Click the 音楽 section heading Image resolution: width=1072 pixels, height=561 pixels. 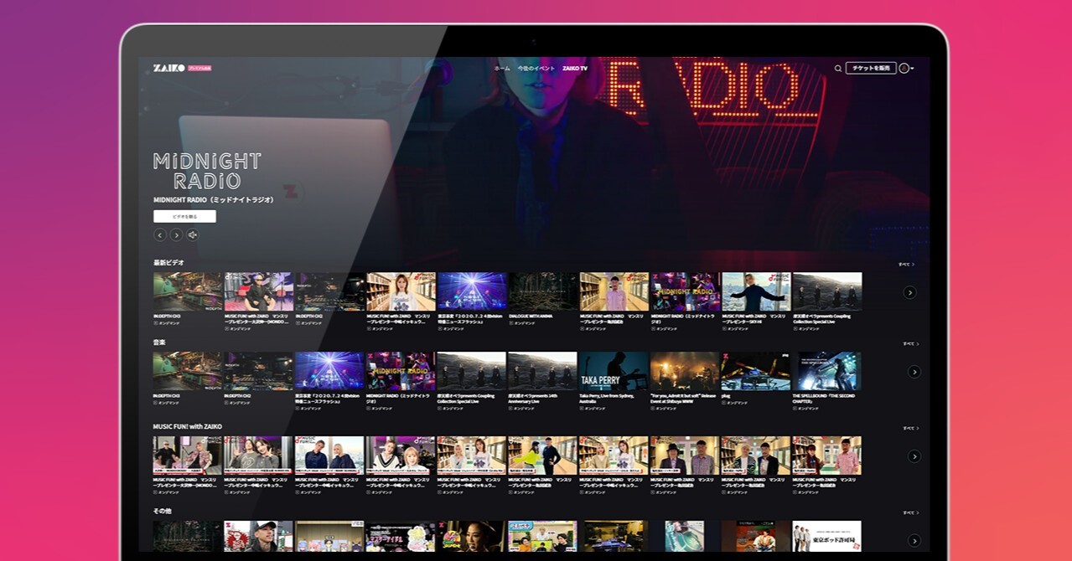point(159,342)
